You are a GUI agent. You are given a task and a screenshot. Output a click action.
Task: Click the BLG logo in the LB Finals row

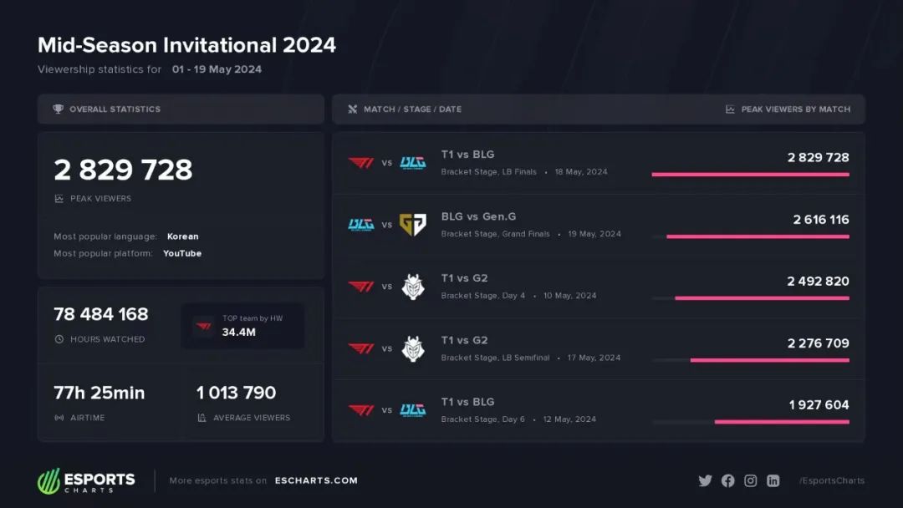[412, 163]
